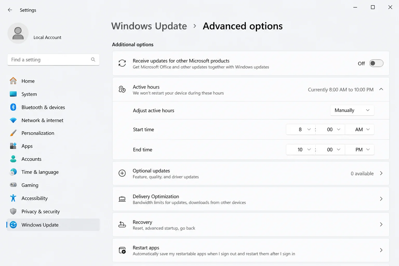
Task: Click the Home house icon
Action: pyautogui.click(x=13, y=81)
